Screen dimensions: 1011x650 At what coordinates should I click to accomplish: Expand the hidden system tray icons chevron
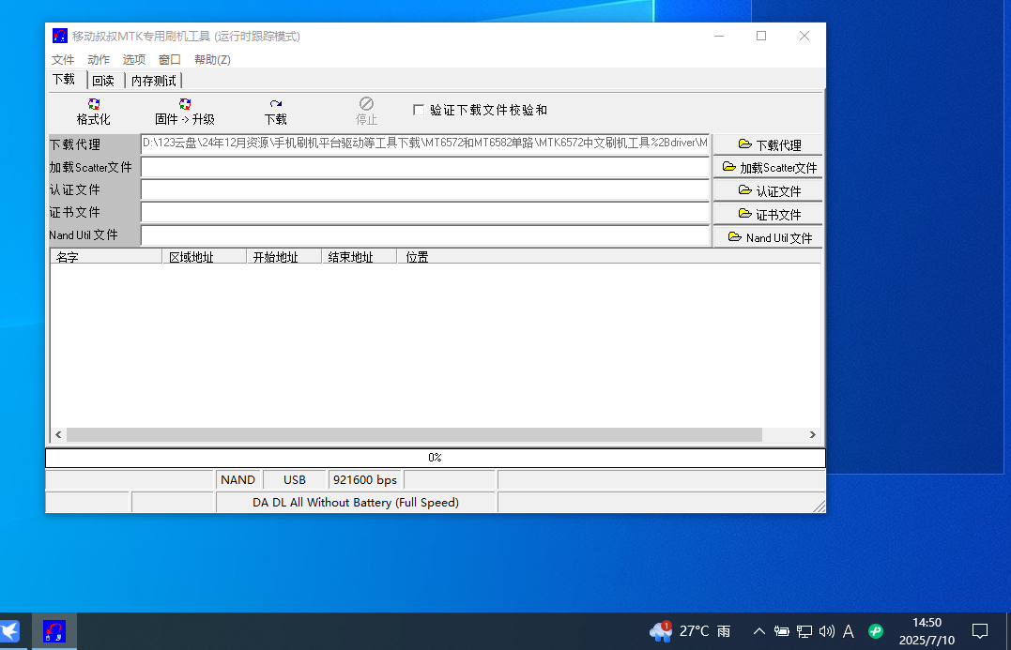coord(758,631)
